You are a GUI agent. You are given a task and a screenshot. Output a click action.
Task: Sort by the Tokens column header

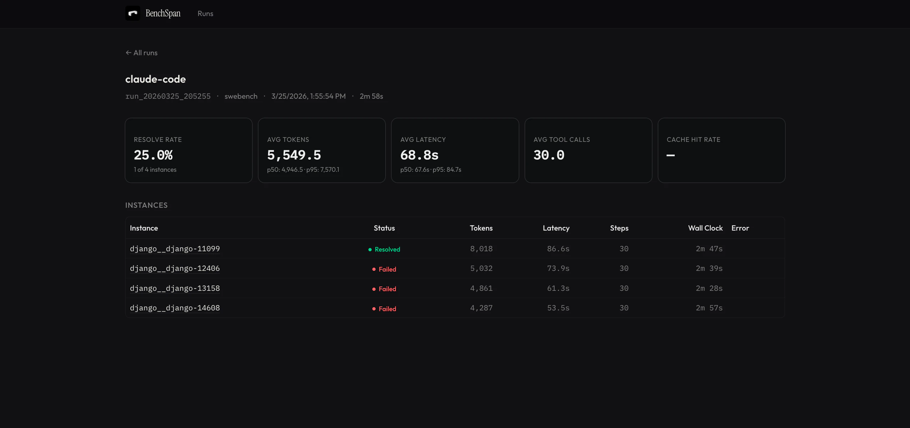click(x=481, y=228)
